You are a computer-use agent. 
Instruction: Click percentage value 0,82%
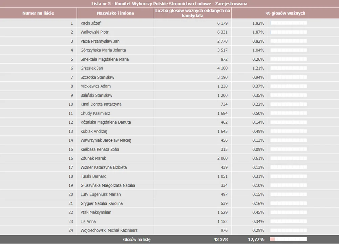258,41
